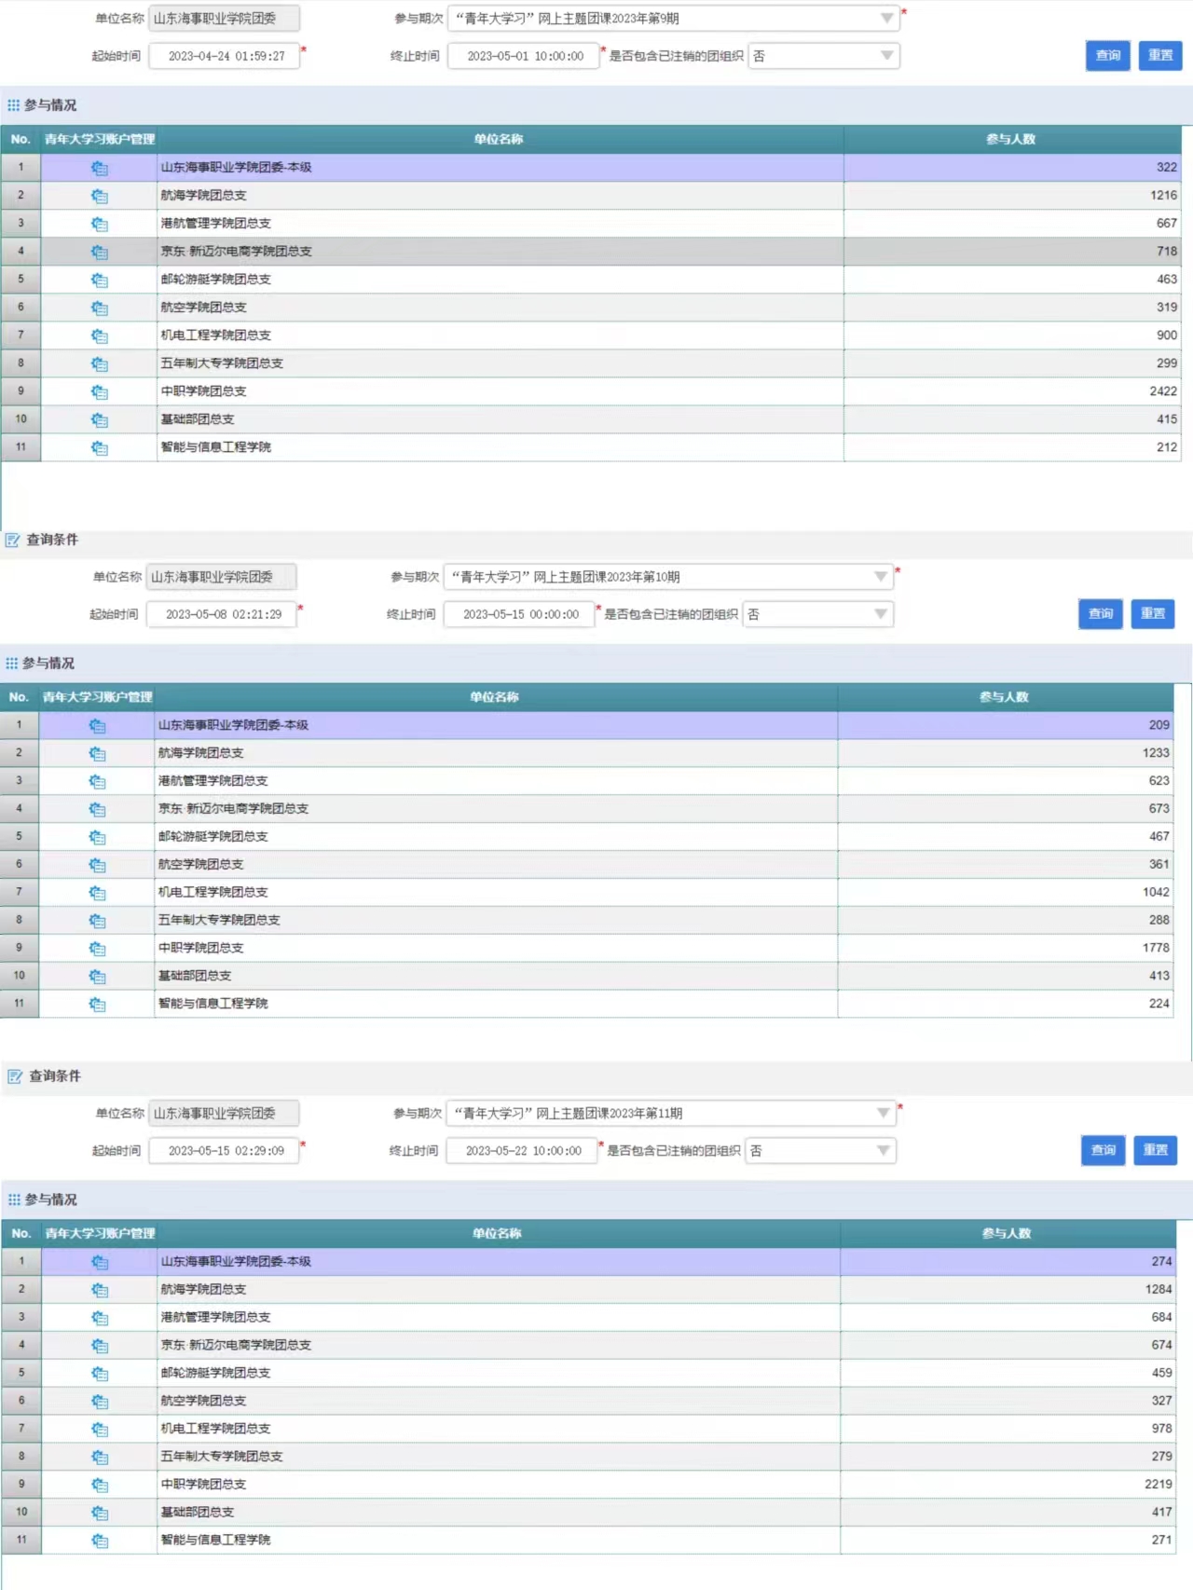Expand the 参与期次 dropdown showing 2023年第11期
Screen dimensions: 1193x1590
coord(883,1113)
